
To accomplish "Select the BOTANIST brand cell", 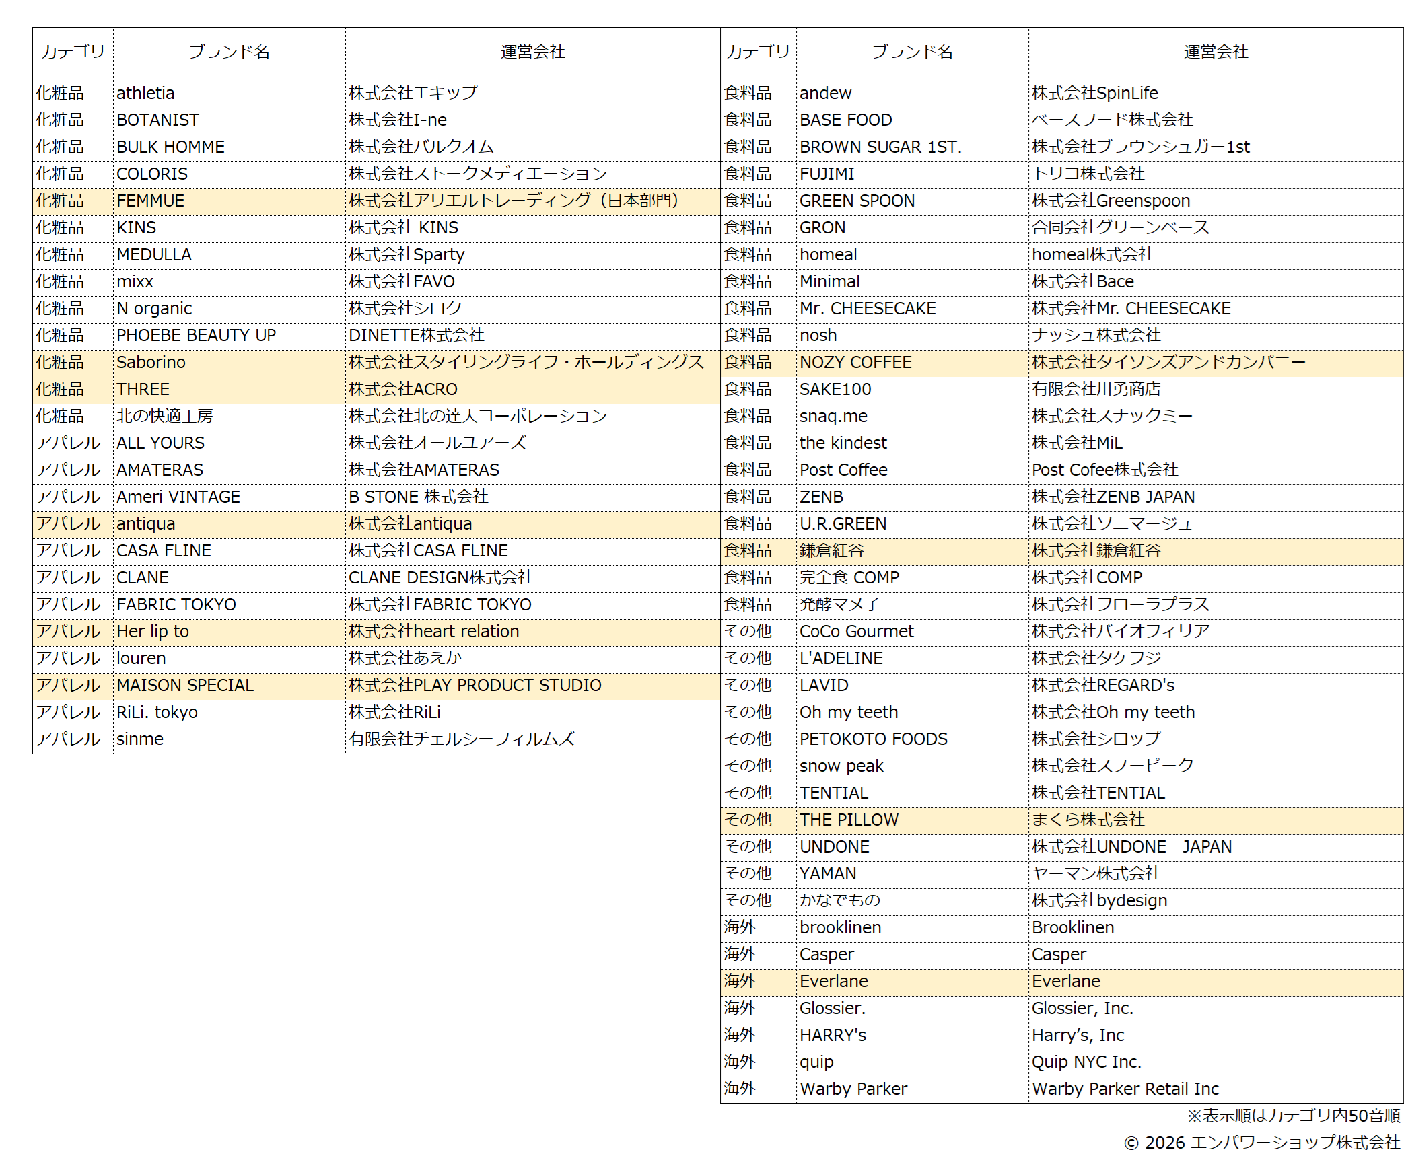I will (x=158, y=120).
